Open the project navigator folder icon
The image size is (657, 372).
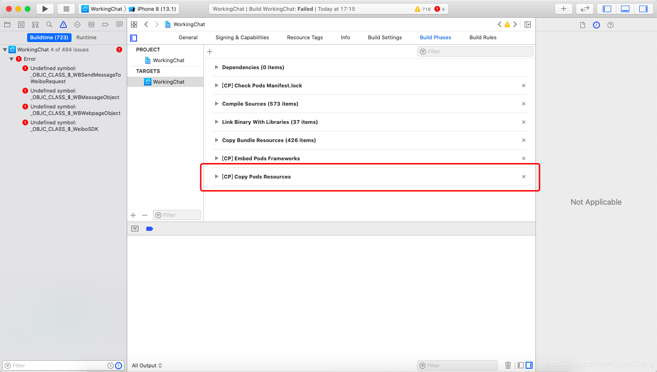point(7,24)
